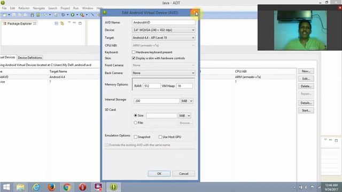This screenshot has height=192, width=342.
Task: Minimize the Package Explorer panel
Action: coord(74,22)
